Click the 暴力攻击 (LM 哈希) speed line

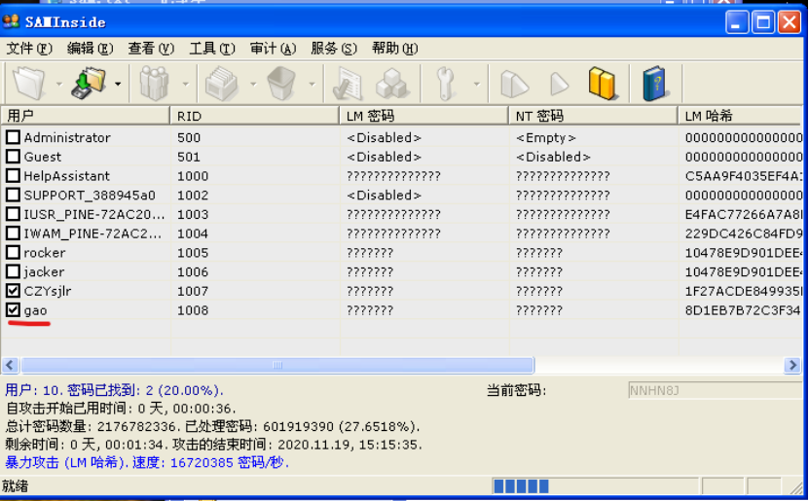click(147, 462)
